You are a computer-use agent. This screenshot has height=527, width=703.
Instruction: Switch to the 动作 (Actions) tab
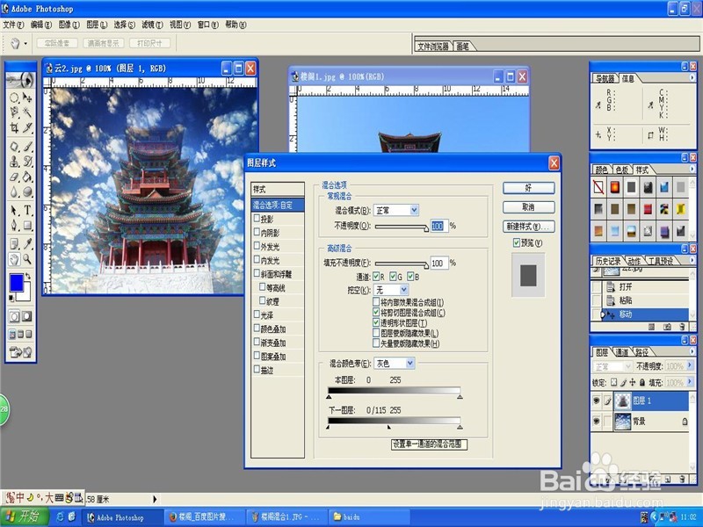634,261
